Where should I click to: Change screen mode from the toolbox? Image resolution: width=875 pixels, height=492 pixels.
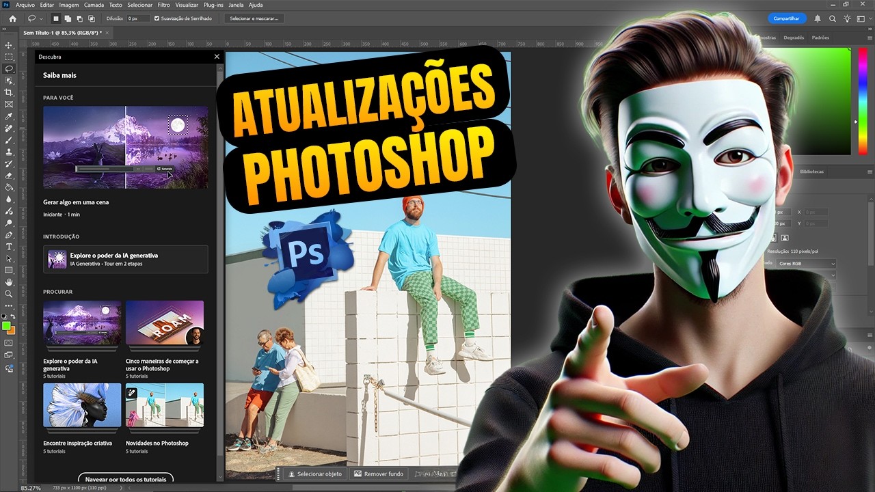pyautogui.click(x=9, y=355)
